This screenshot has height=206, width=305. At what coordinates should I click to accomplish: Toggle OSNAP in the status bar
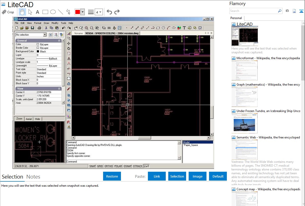click(128, 166)
